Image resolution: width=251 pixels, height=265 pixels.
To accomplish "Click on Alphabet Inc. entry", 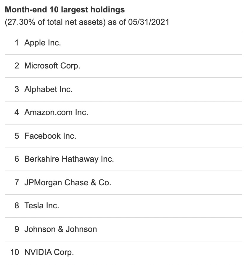I will 48,89.
